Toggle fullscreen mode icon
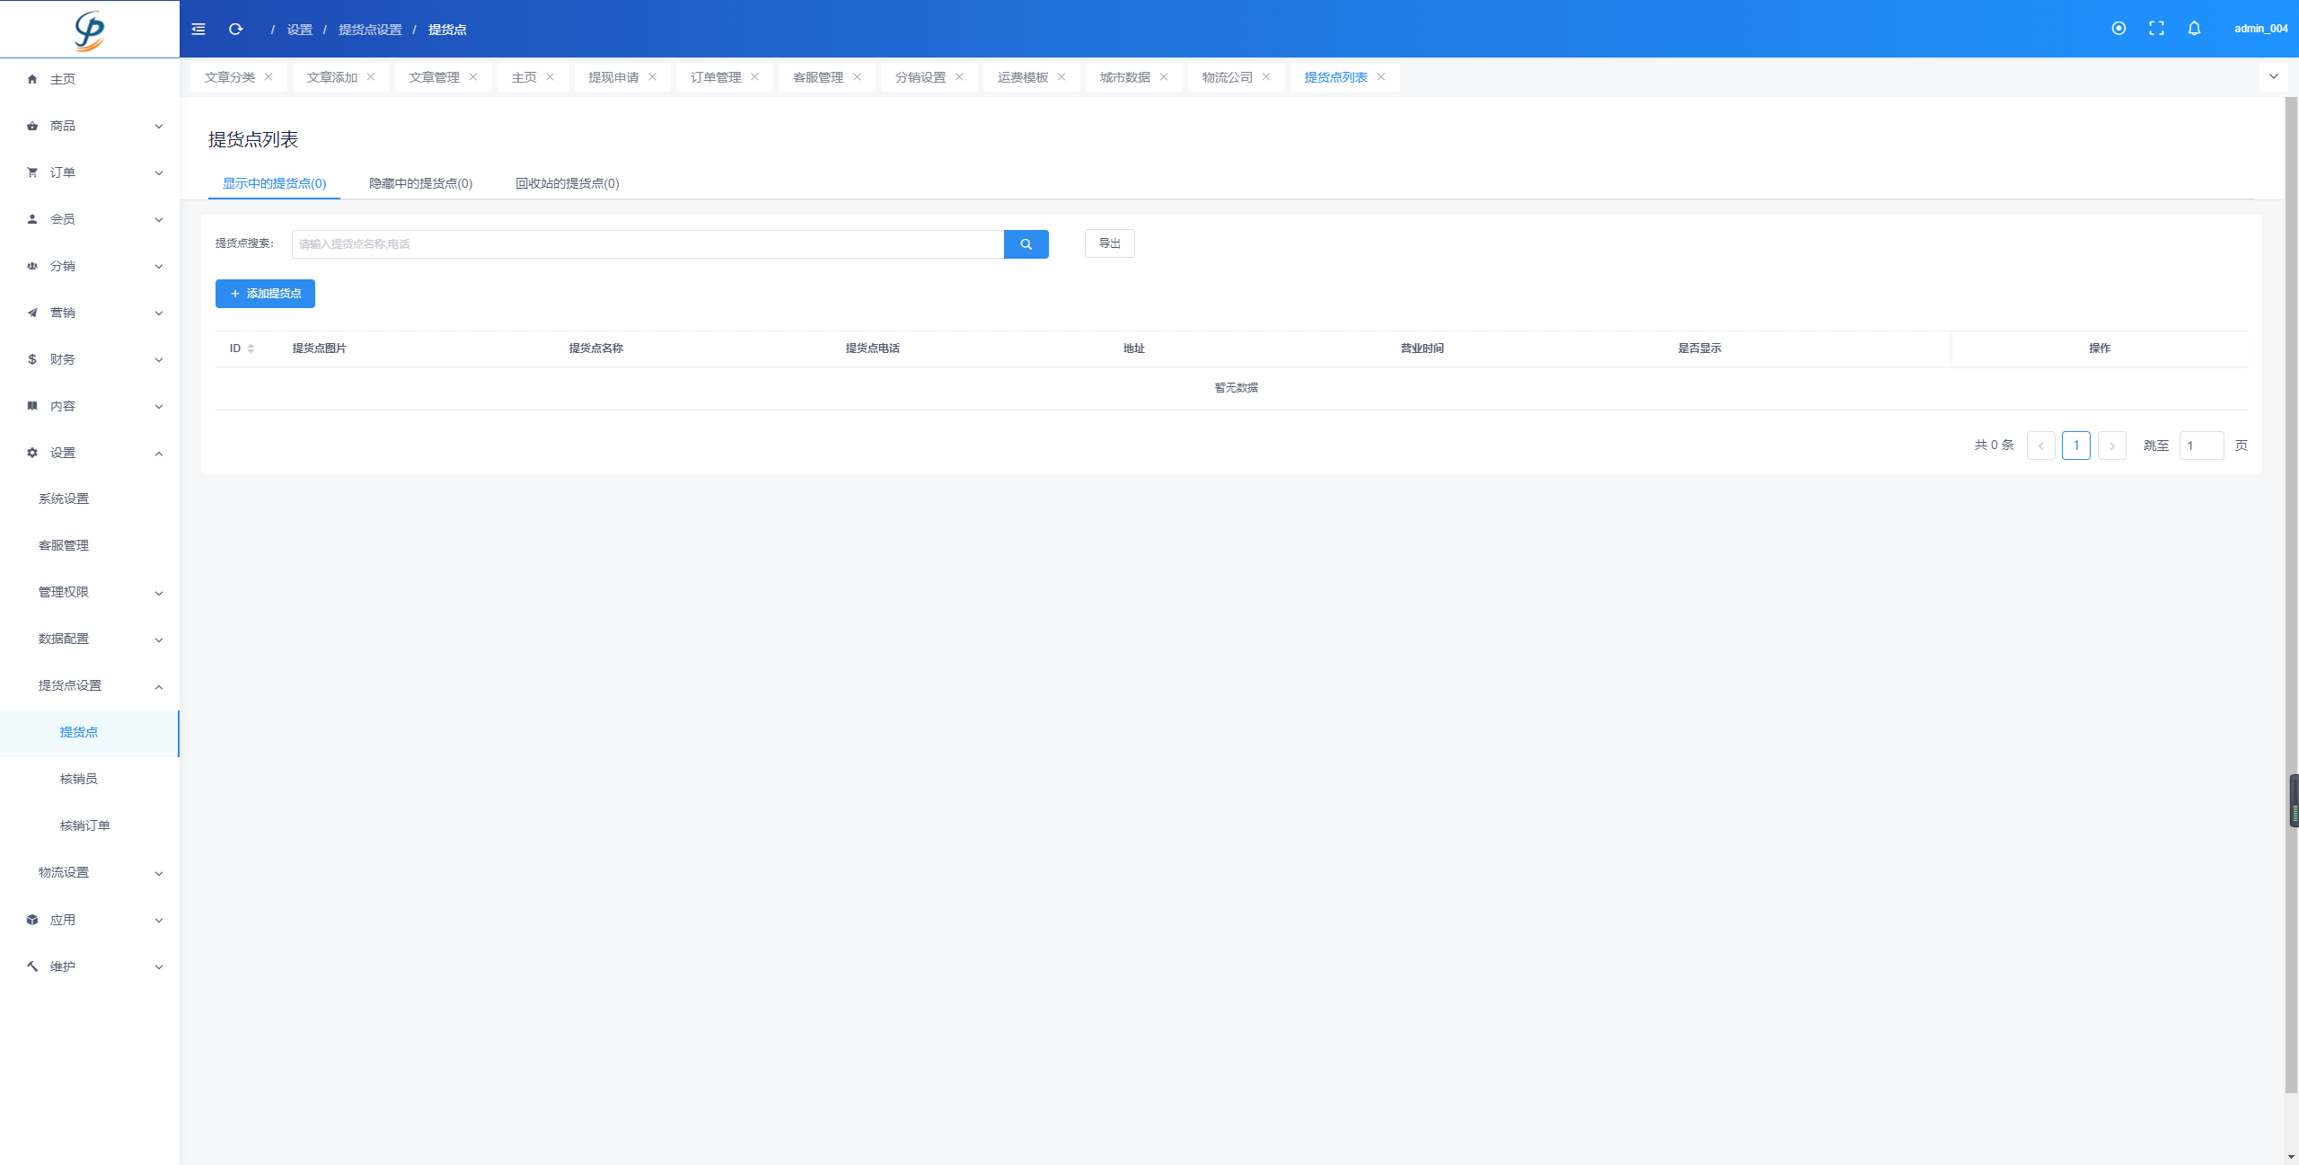This screenshot has height=1165, width=2299. [x=2156, y=29]
